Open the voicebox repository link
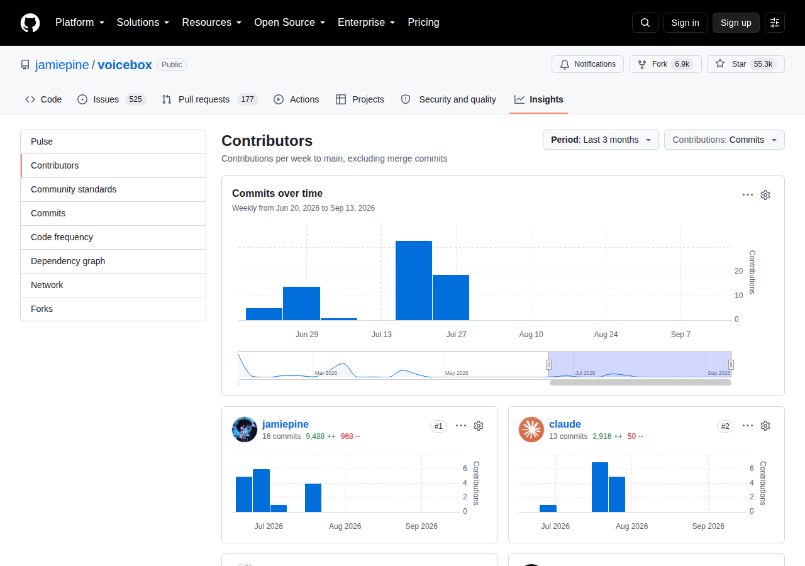Viewport: 805px width, 566px height. click(x=125, y=65)
